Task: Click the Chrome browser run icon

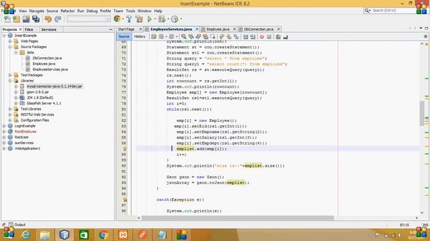Action: pos(117,19)
